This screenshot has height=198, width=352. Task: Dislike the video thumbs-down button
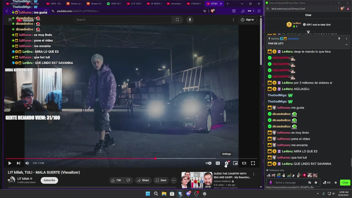click(x=128, y=180)
